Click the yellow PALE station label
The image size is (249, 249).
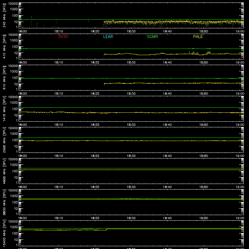pyautogui.click(x=198, y=36)
